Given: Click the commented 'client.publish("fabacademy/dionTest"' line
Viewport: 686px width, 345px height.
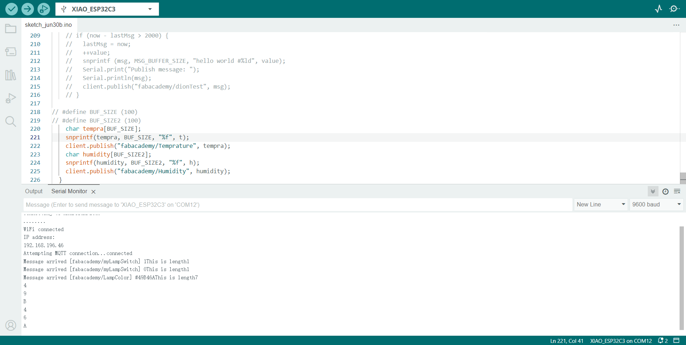Looking at the screenshot, I should [x=148, y=87].
